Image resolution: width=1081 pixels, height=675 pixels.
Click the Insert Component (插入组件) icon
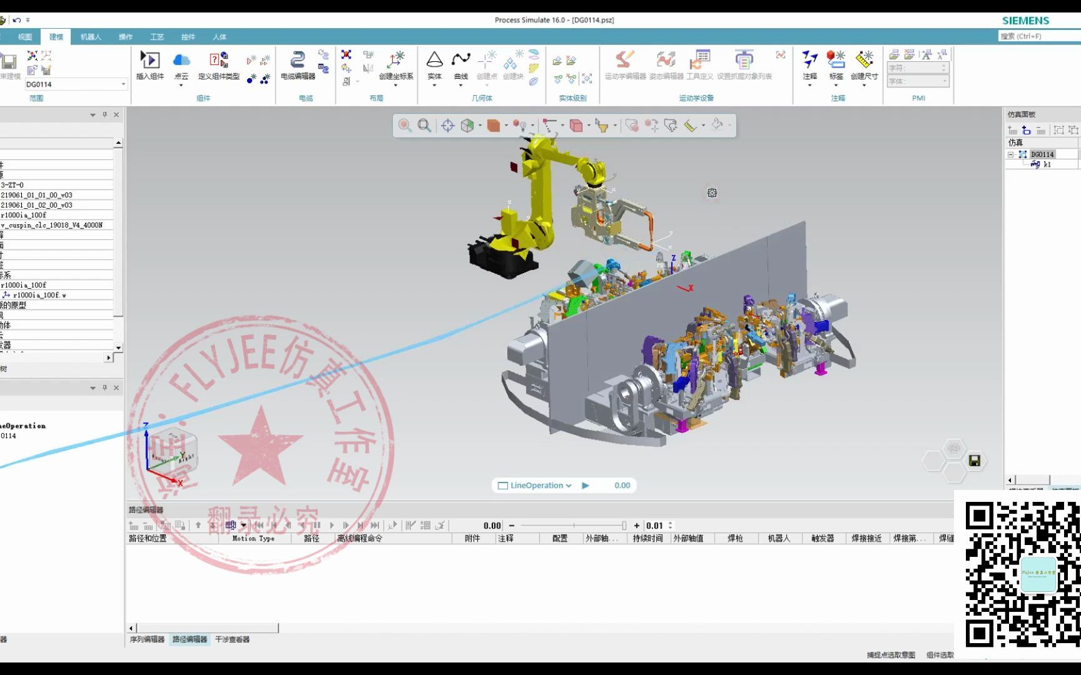150,60
